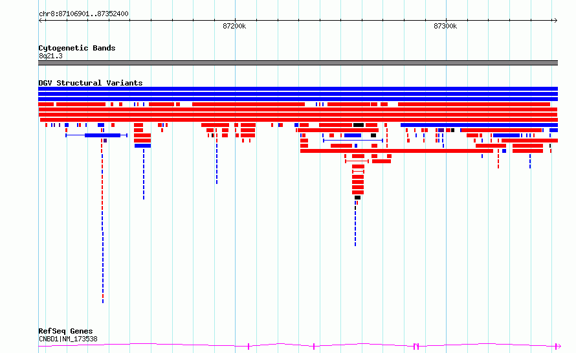576x353 pixels.
Task: Click the black variant bar at the bottom of the red stack
Action: coord(357,198)
